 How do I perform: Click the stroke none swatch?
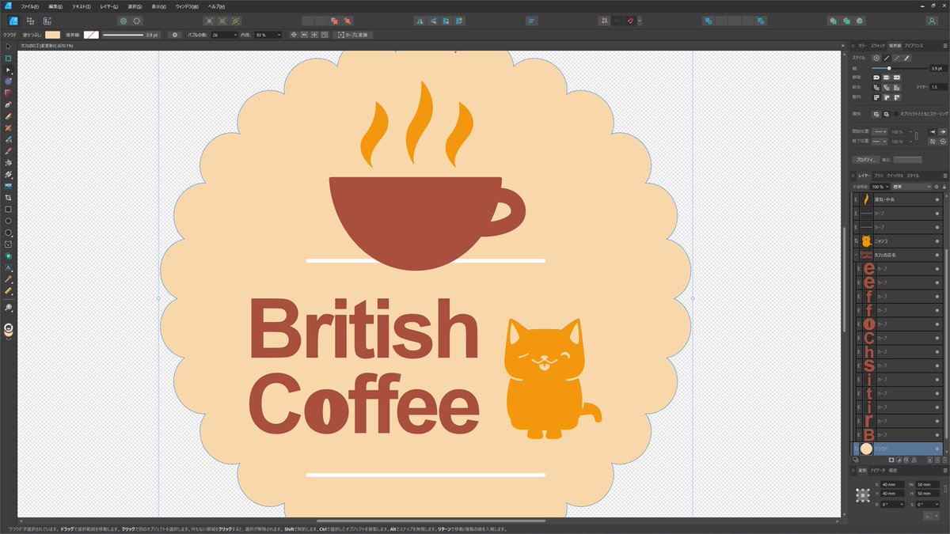coord(92,35)
